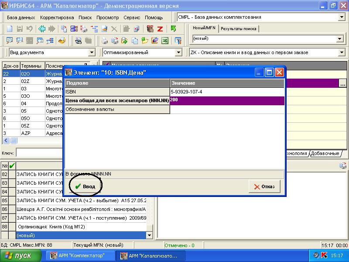Image resolution: width=349 pixels, height=262 pixels.
Task: Switch to 'Результаты поиска' tab
Action: [x=238, y=29]
